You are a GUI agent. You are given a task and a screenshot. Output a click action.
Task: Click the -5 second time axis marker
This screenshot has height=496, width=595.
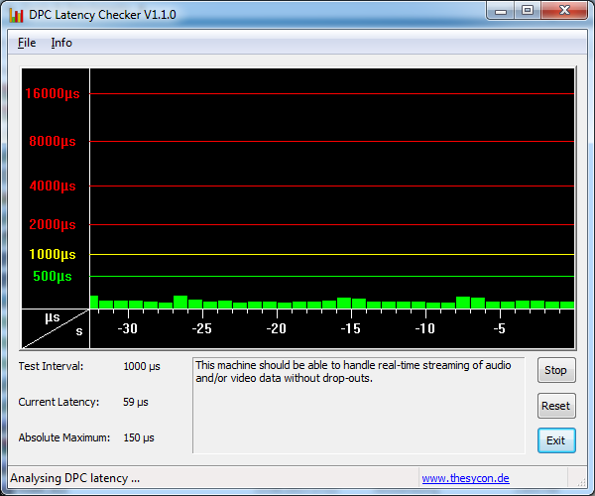pyautogui.click(x=499, y=328)
